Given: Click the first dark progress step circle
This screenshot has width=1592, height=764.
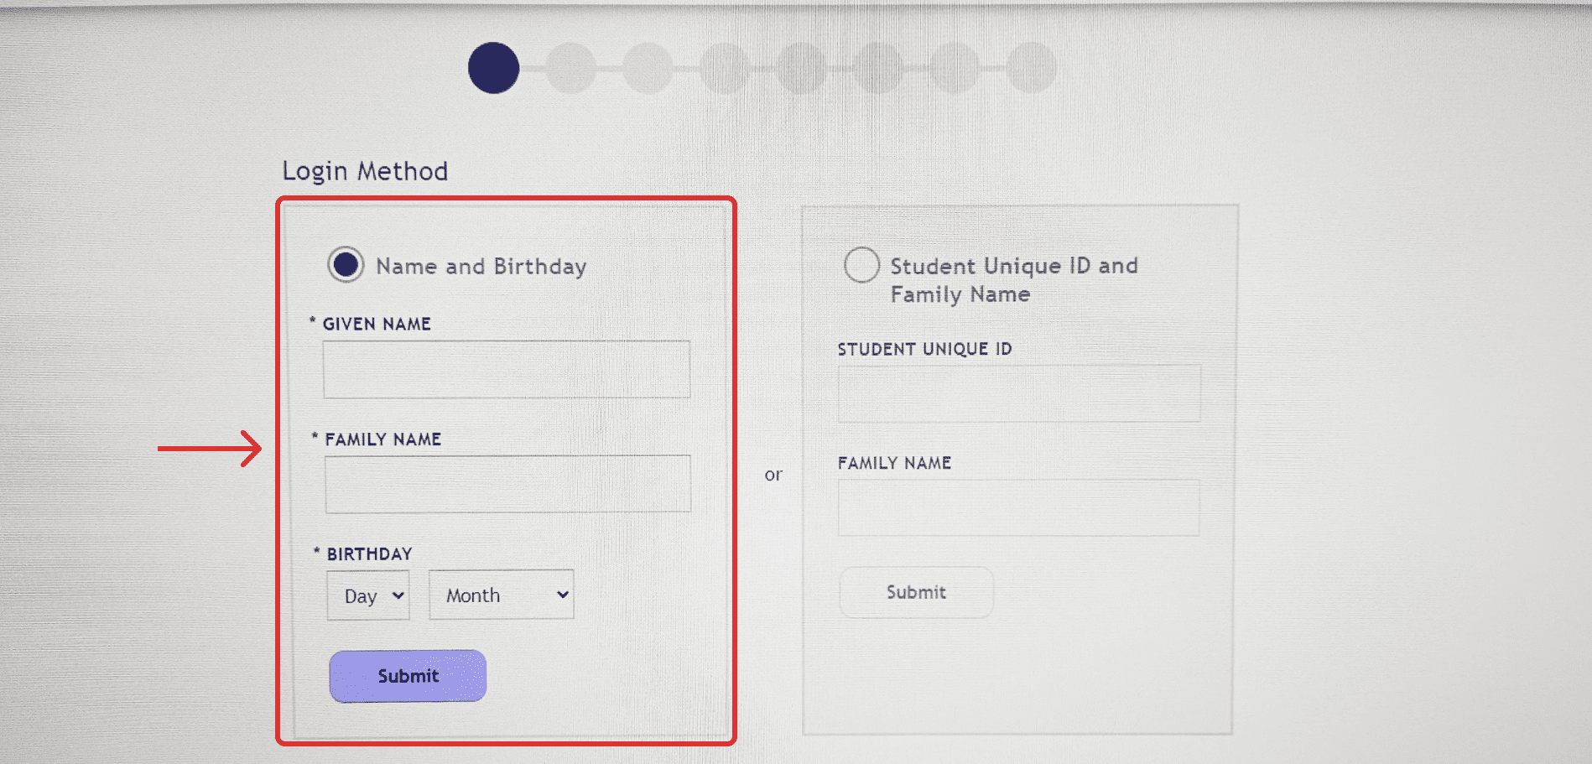Looking at the screenshot, I should coord(493,68).
